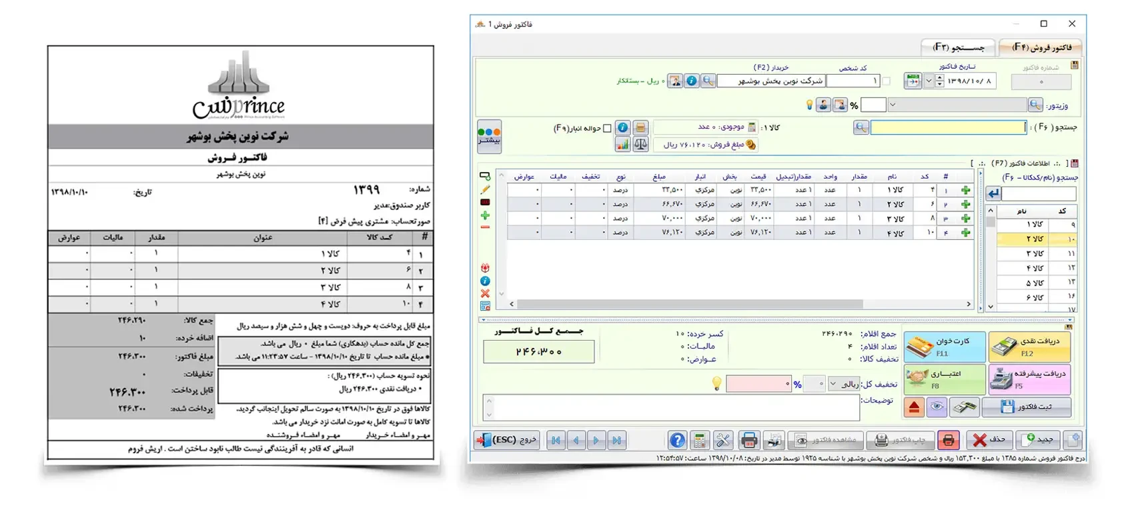Select the فاکتور فروش (F4) tab
The image size is (1134, 512).
tap(1041, 47)
